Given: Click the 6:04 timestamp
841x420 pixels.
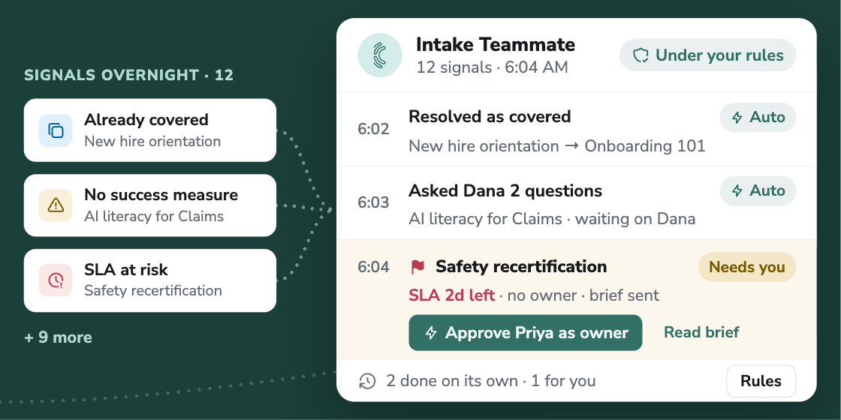Looking at the screenshot, I should pos(373,267).
